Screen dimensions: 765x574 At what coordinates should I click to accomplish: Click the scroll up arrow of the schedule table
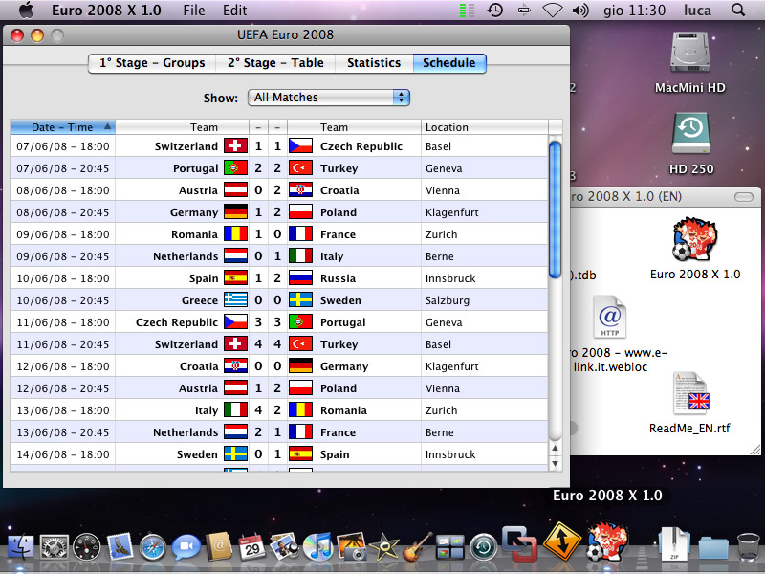[x=555, y=448]
